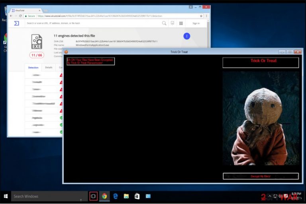Click the EXE file type icon
Viewport: 306px width, 204px height.
pyautogui.click(x=37, y=42)
